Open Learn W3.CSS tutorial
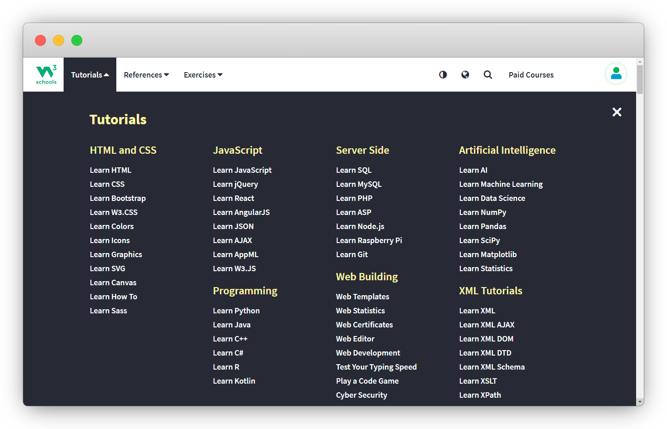The image size is (667, 429). (114, 212)
